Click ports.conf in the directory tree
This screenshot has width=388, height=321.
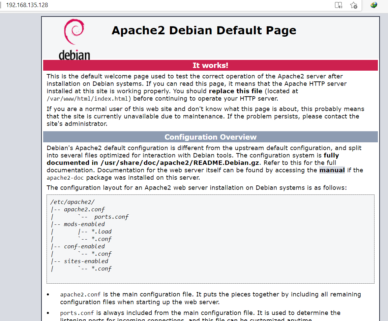[111, 217]
